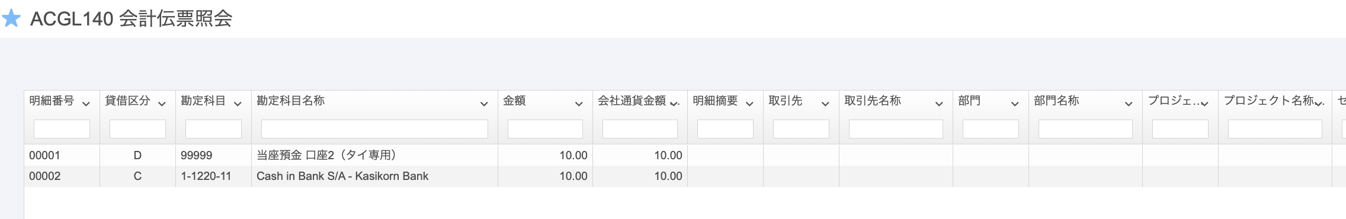Open the 勘定科目 column dropdown arrow
The height and width of the screenshot is (219, 1346).
238,104
